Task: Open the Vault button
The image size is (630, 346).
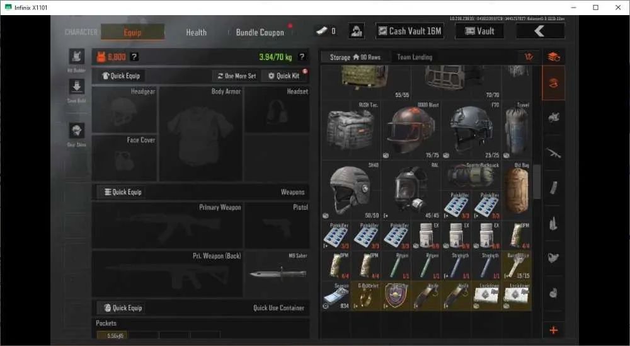Action: [479, 31]
